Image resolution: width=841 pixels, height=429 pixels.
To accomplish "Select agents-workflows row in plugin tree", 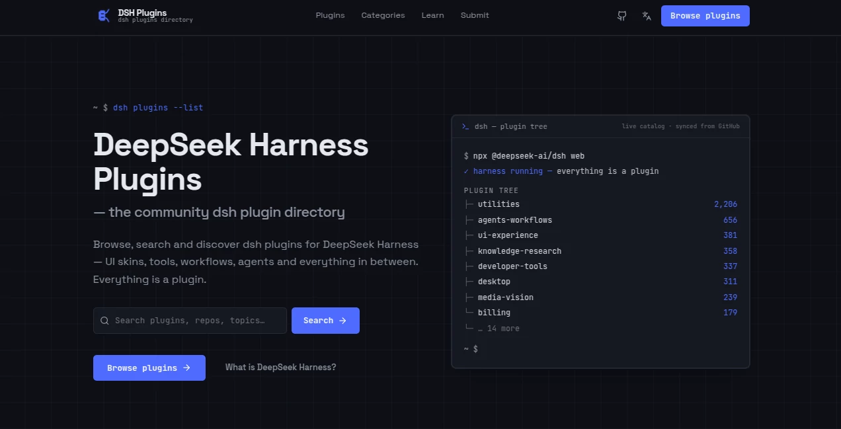I will [600, 220].
